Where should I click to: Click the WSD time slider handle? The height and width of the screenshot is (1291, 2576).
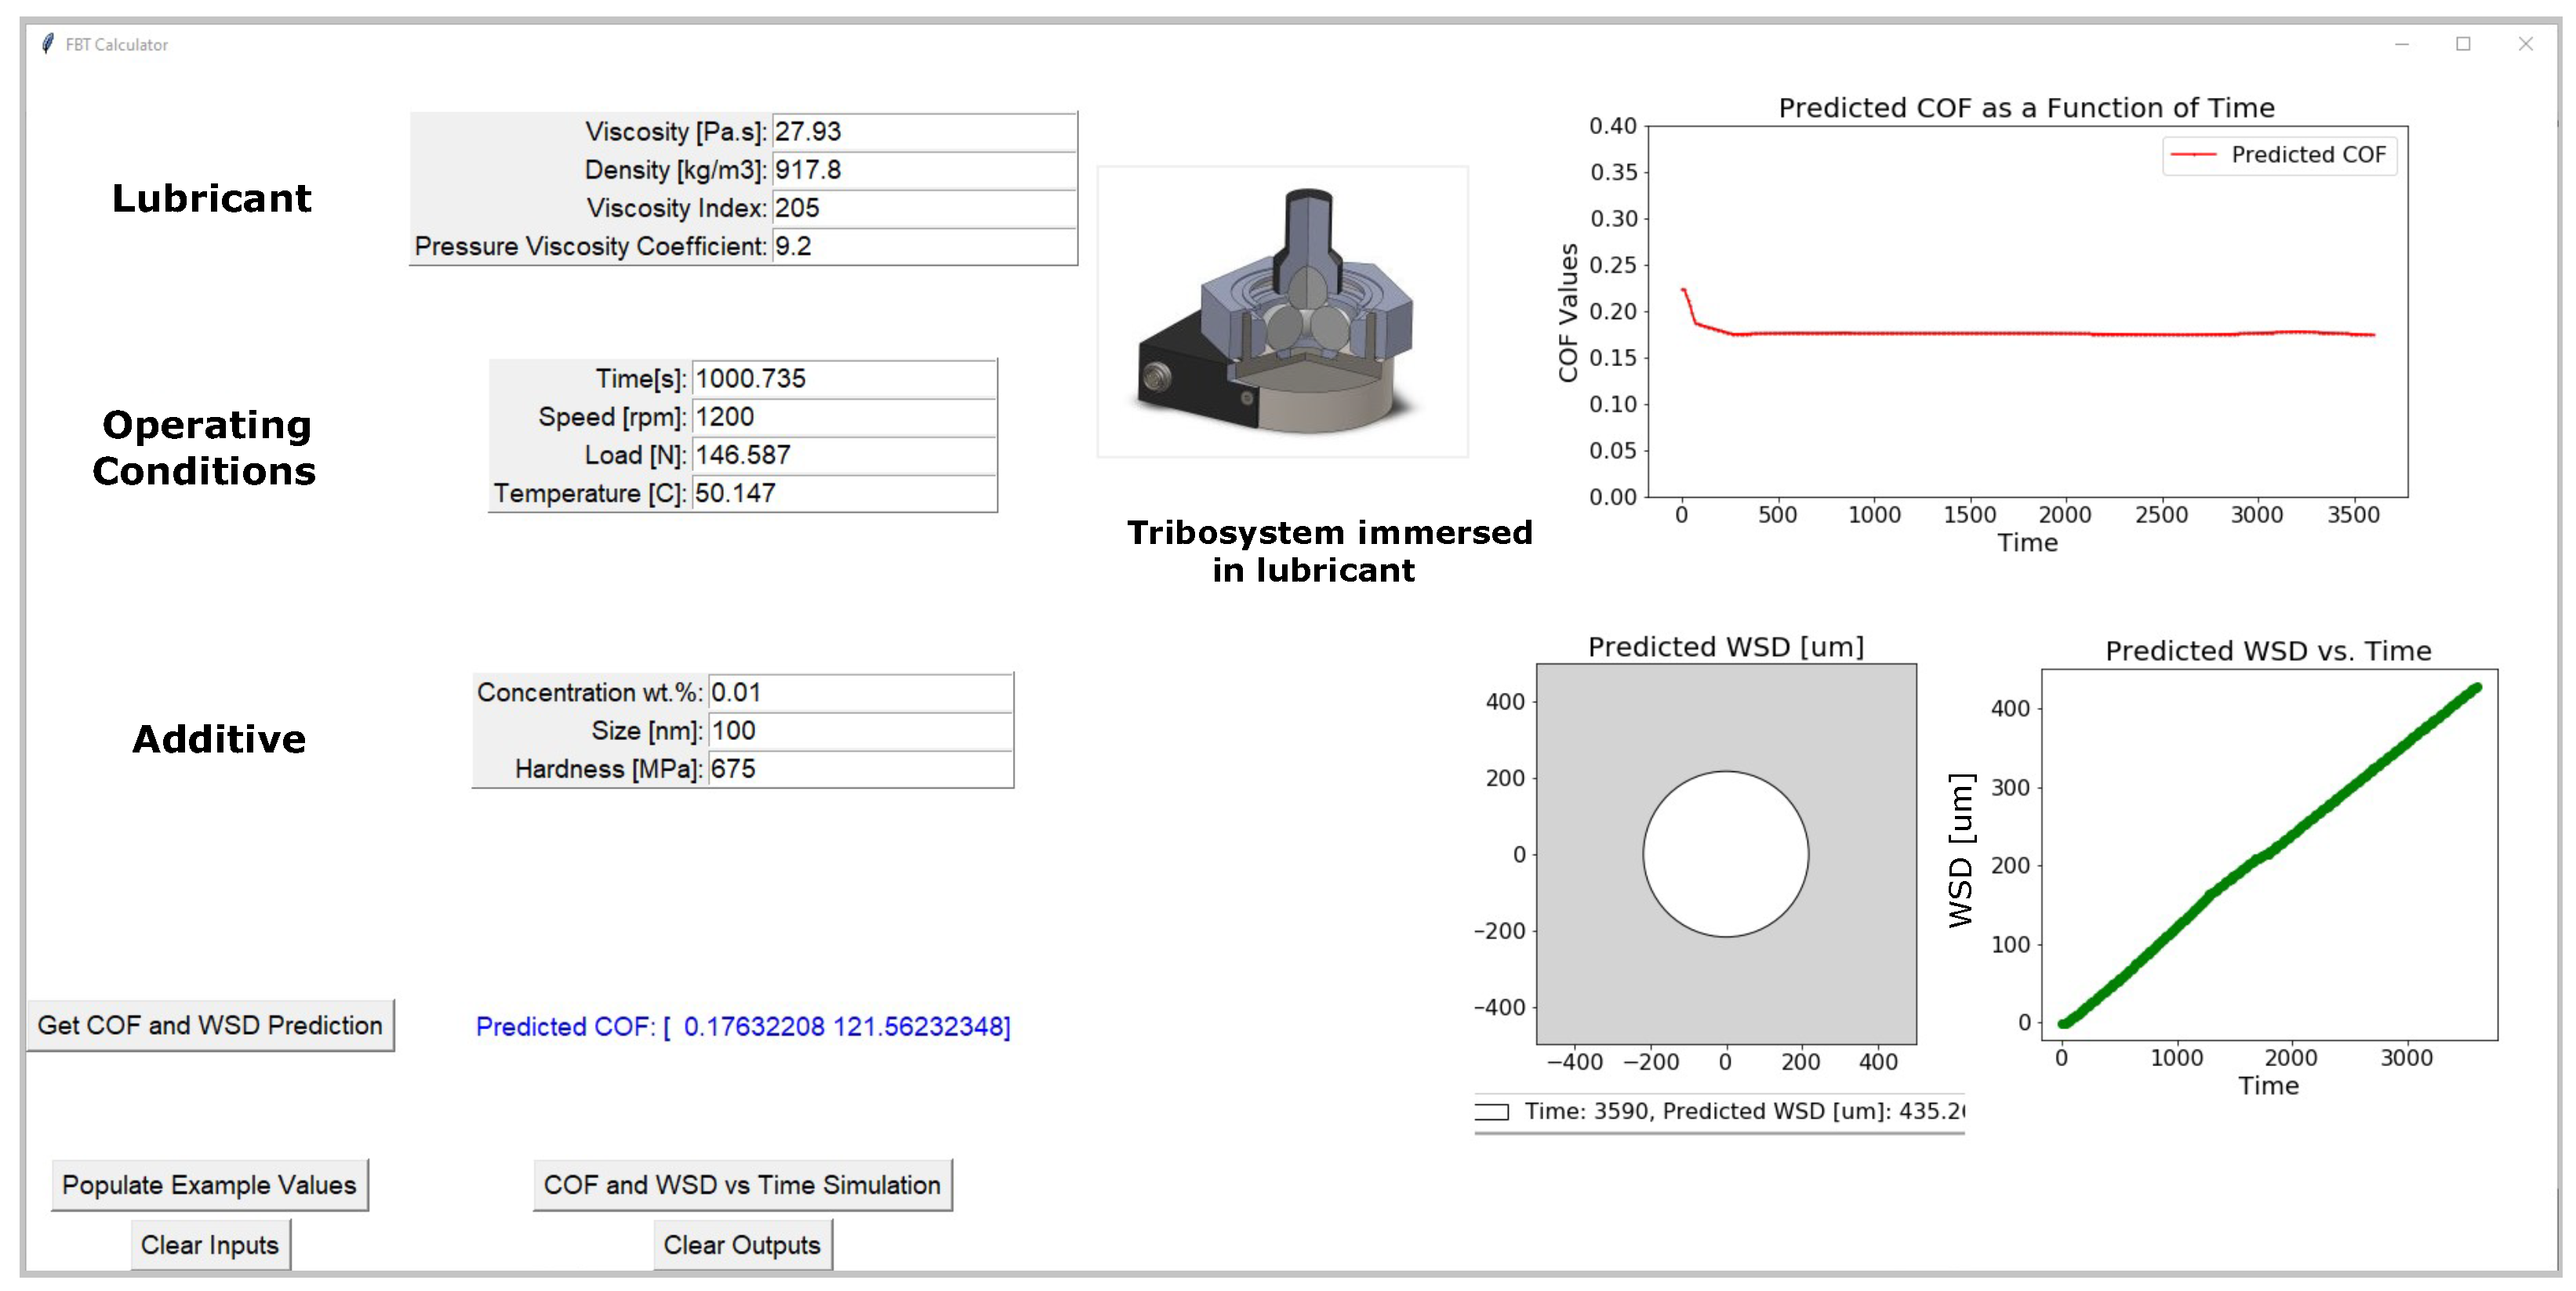pos(1491,1112)
